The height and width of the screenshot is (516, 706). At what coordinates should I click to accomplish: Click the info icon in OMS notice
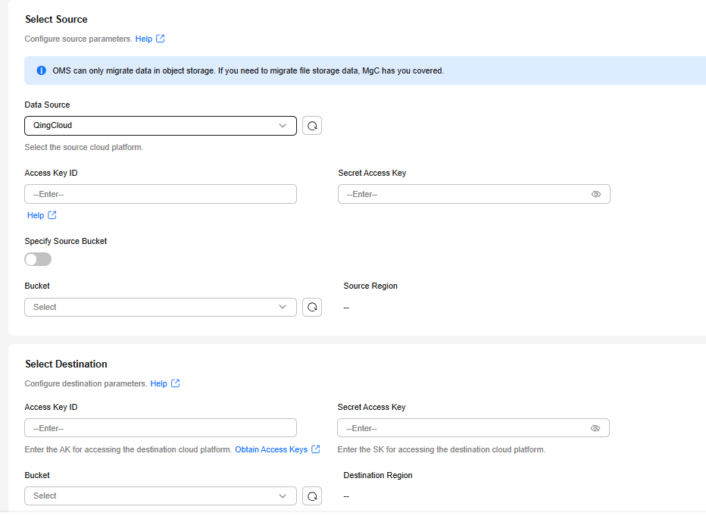(x=42, y=70)
